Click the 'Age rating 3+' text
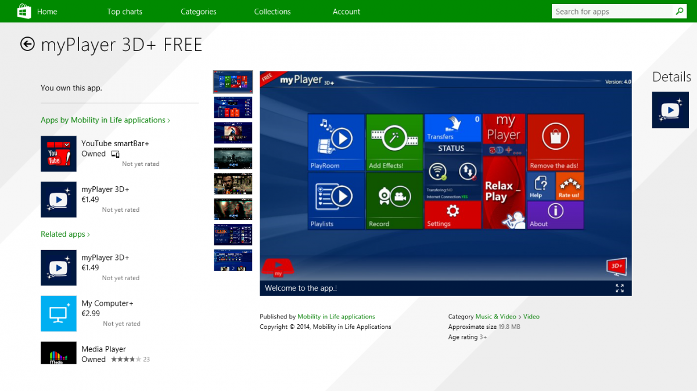The height and width of the screenshot is (391, 697). tap(467, 337)
